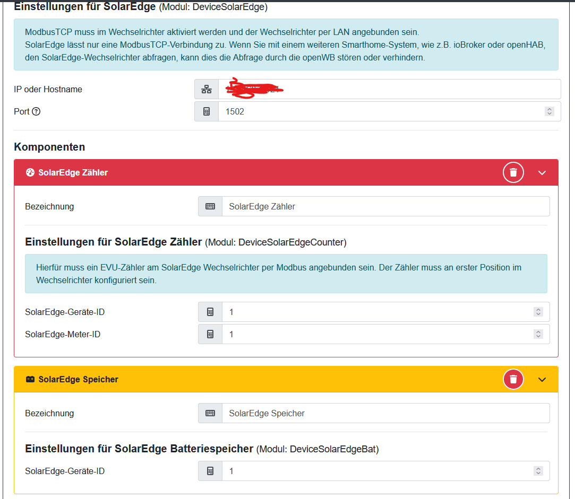Focus the Zähler SolarEdge-Geräte-ID number field
Viewport: 575px width, 499px height.
386,312
